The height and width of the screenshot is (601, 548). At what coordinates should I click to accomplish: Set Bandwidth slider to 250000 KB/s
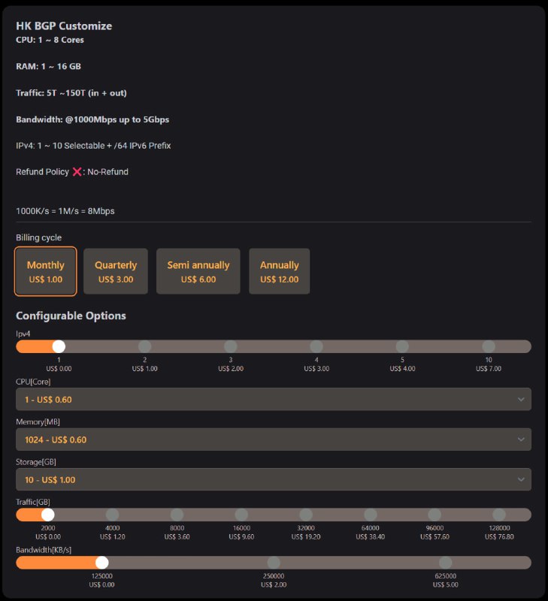click(x=274, y=563)
